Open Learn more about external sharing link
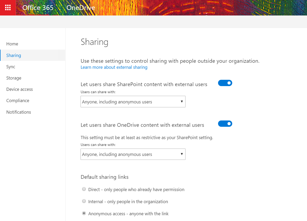This screenshot has width=307, height=221. [114, 67]
